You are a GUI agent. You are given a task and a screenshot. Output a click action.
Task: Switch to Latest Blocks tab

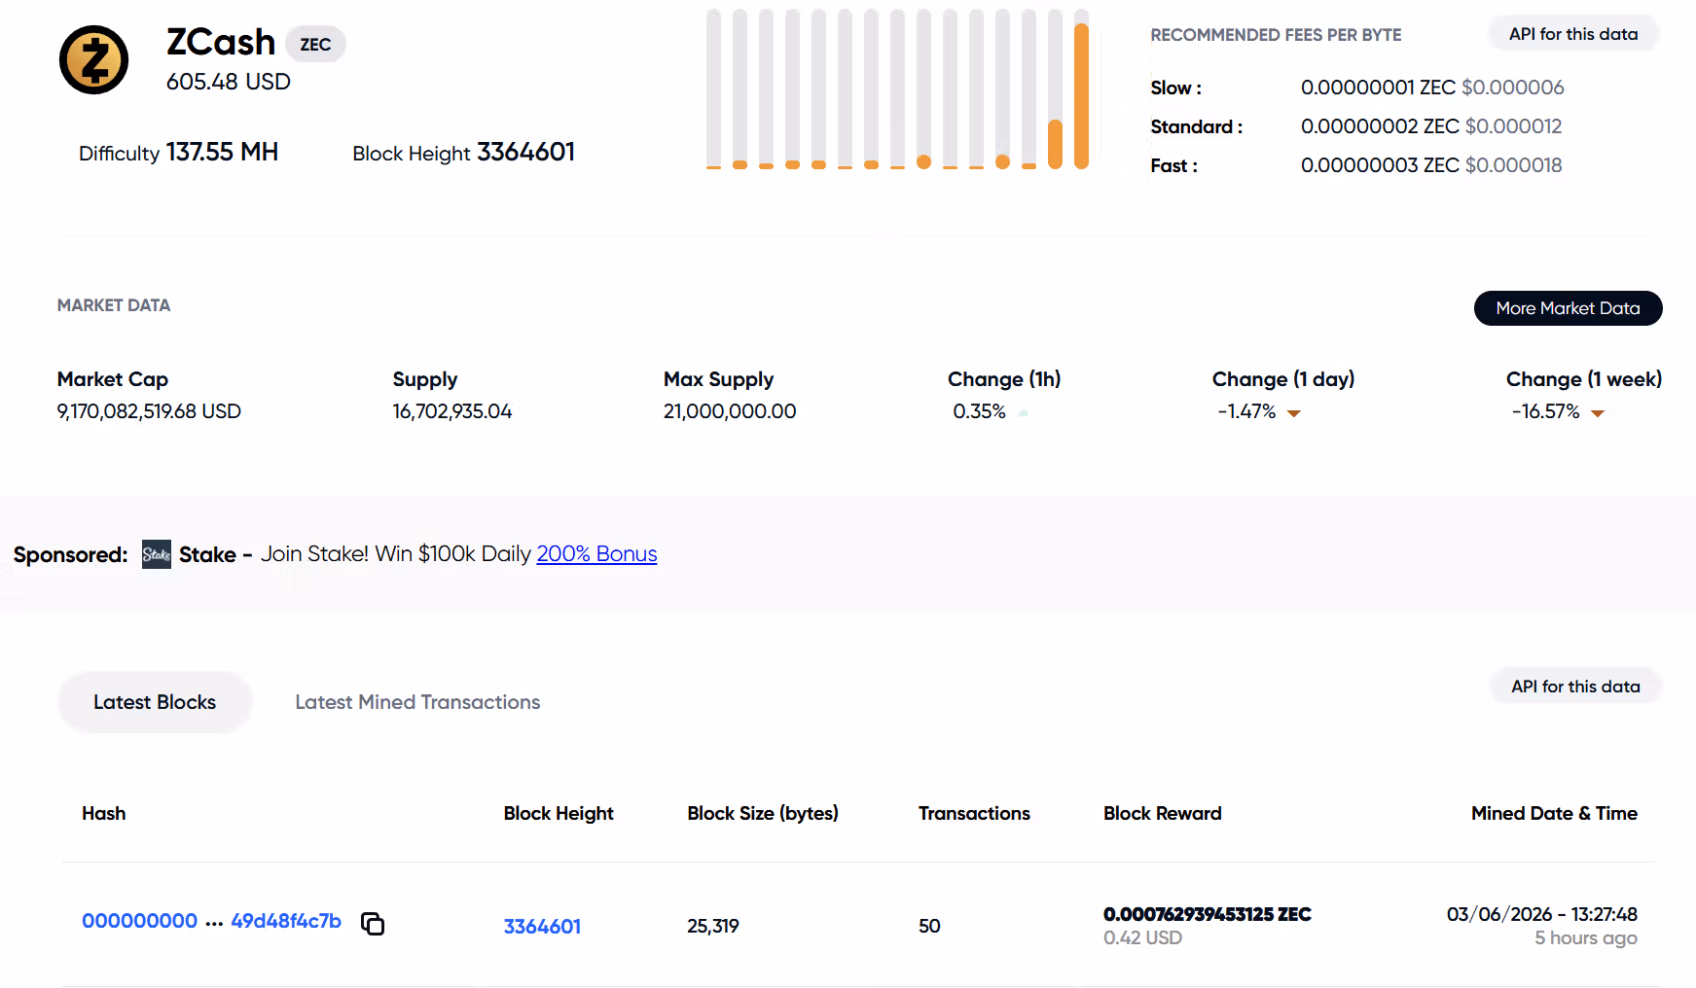155,702
